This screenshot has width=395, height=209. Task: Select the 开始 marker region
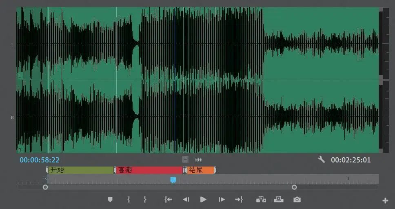[81, 170]
